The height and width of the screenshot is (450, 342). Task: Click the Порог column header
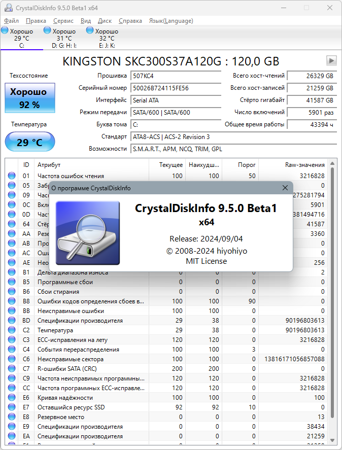coord(240,165)
